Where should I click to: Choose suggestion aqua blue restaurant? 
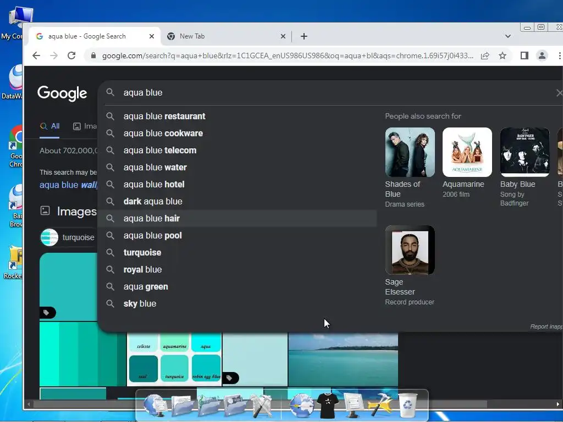(x=237, y=116)
